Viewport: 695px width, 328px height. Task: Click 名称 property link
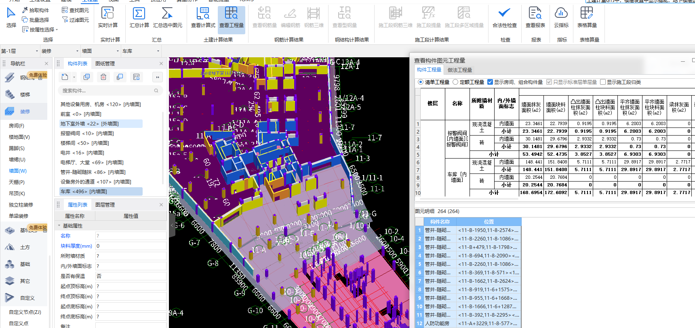click(x=65, y=236)
